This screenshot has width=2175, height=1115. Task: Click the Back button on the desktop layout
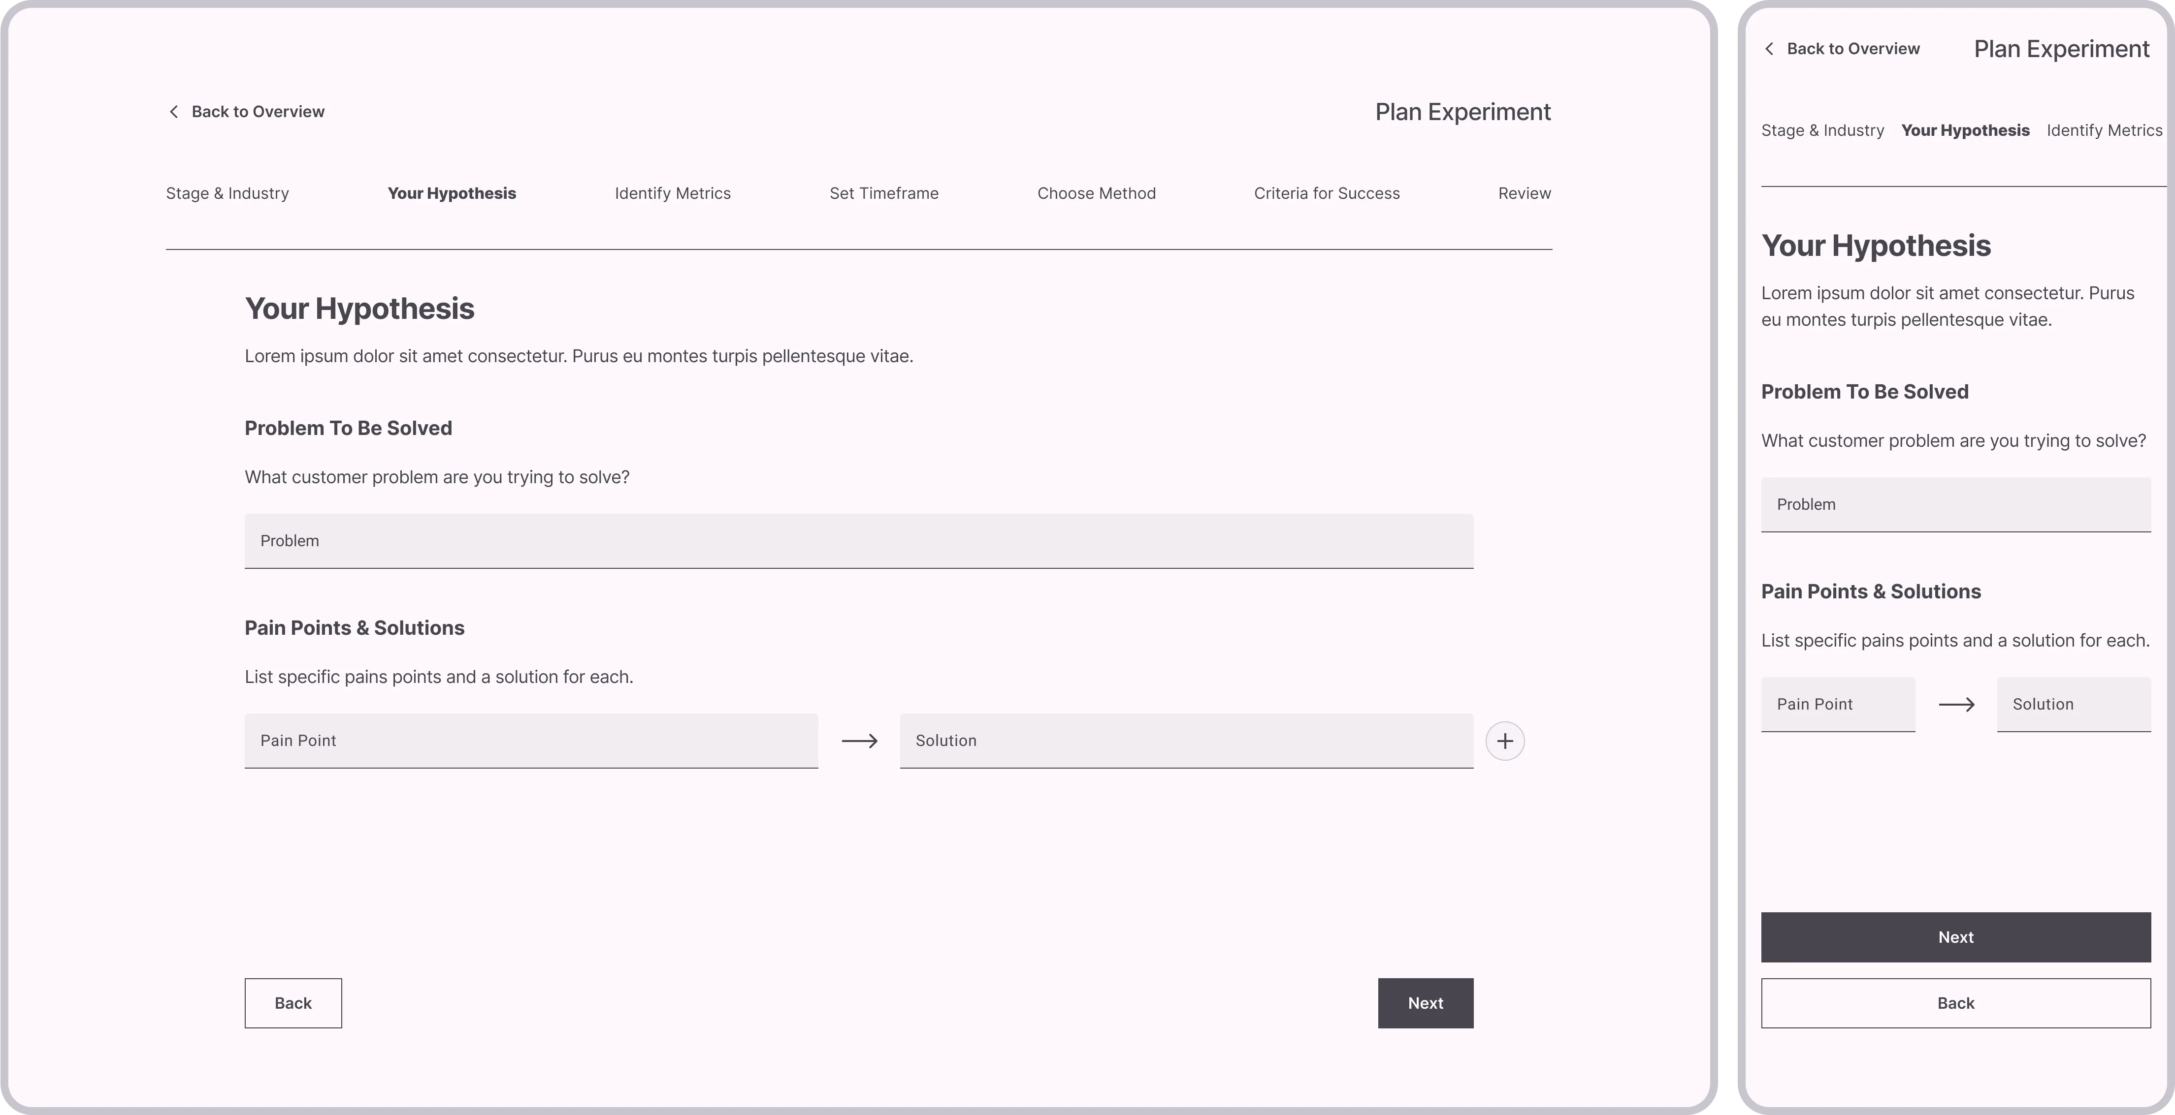coord(292,1003)
